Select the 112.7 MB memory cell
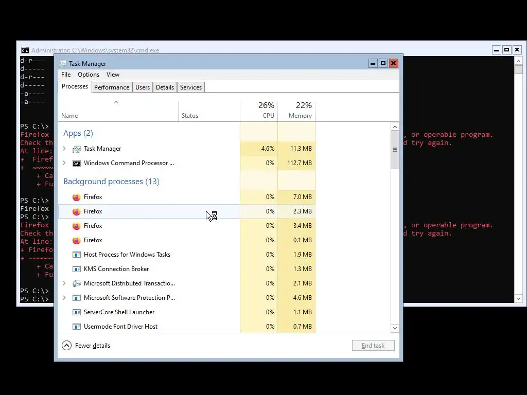 pyautogui.click(x=296, y=163)
